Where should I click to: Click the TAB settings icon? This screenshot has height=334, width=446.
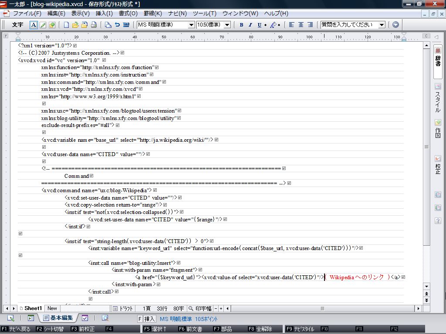[x=126, y=25]
